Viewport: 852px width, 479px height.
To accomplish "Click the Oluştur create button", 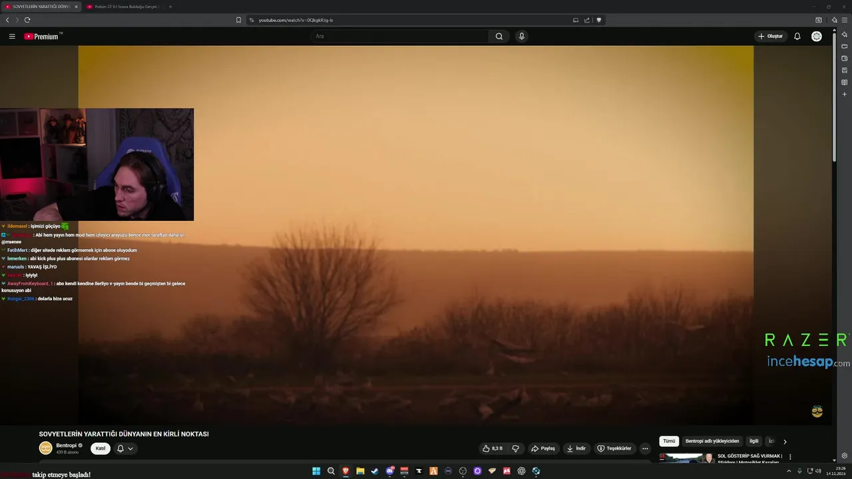I will click(x=771, y=37).
